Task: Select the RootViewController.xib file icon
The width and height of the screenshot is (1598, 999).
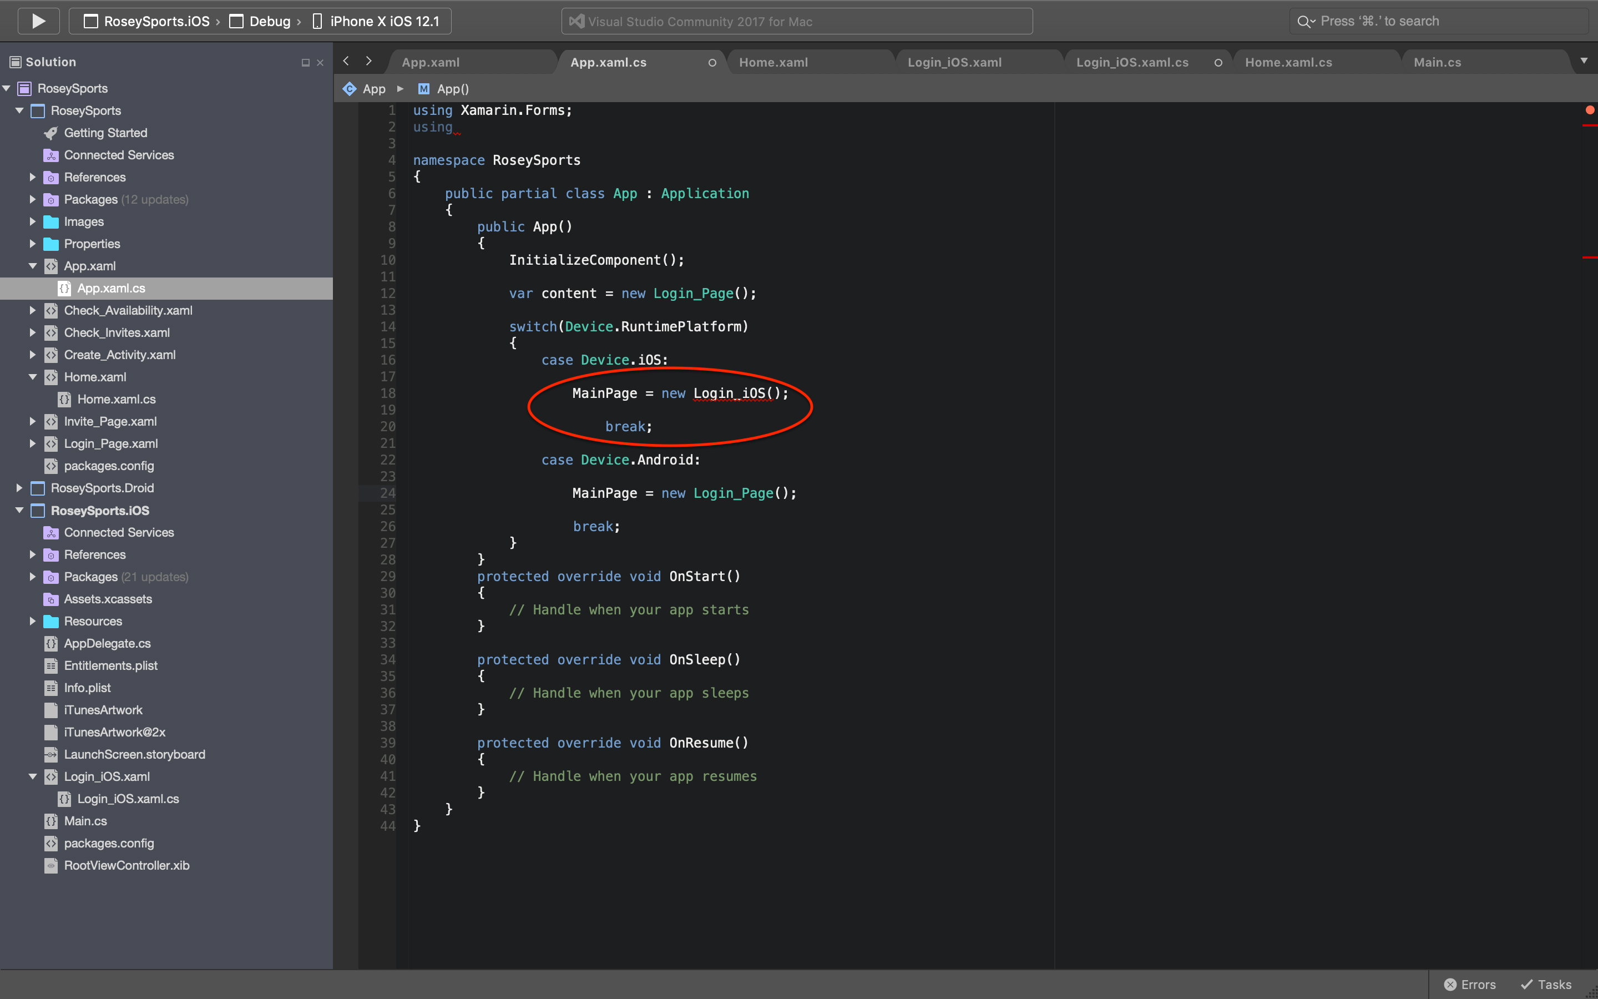Action: pyautogui.click(x=52, y=866)
